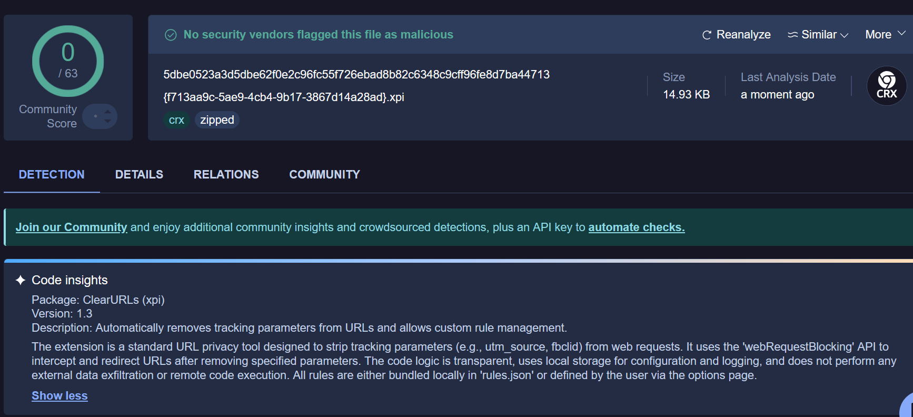Click the green checkmark status icon
Viewport: 913px width, 417px height.
tap(171, 35)
